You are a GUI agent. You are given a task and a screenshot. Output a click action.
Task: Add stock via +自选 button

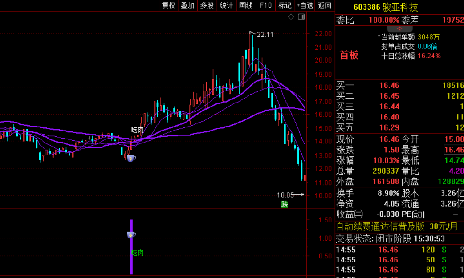305,6
